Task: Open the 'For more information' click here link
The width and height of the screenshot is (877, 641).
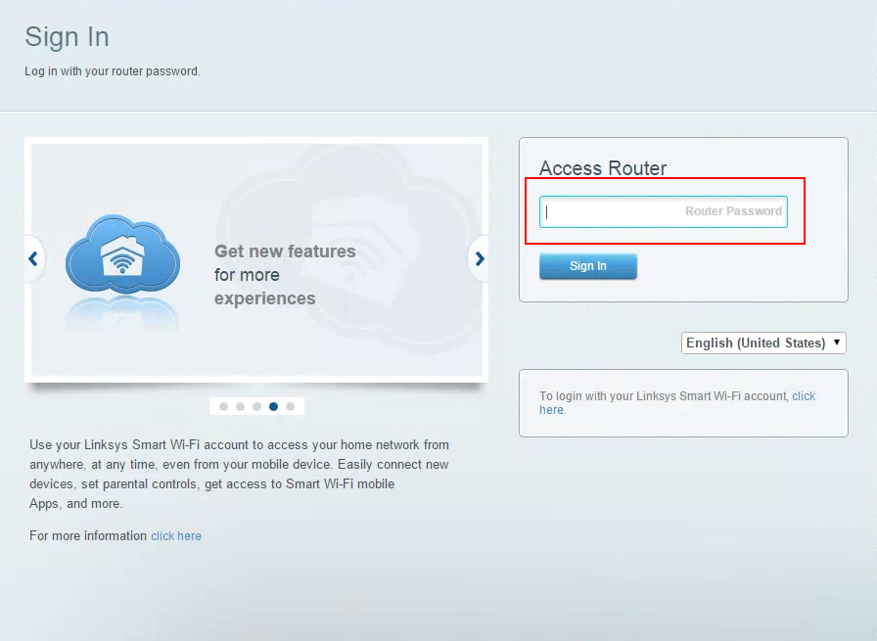Action: tap(176, 536)
